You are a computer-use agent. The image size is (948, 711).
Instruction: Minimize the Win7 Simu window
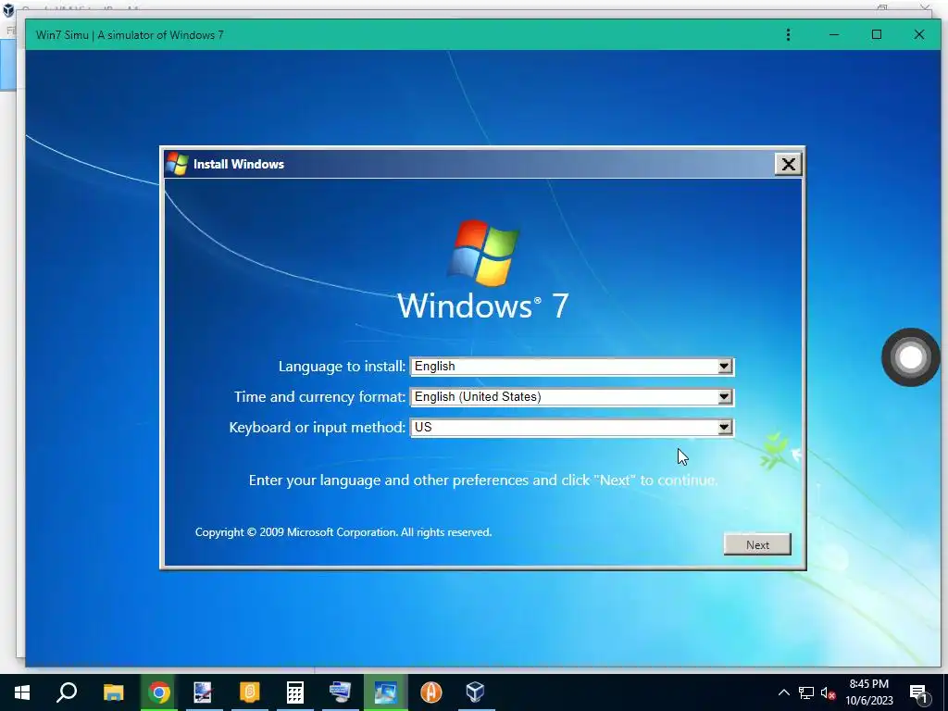click(x=834, y=35)
